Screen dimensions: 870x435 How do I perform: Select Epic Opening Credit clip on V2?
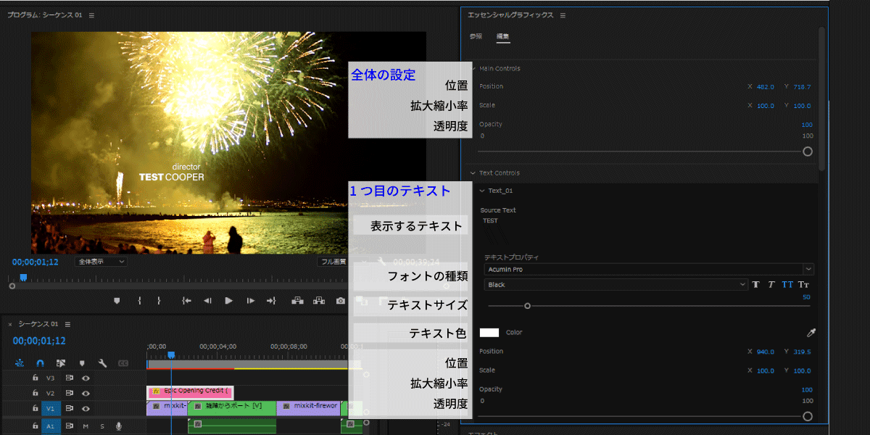click(190, 391)
